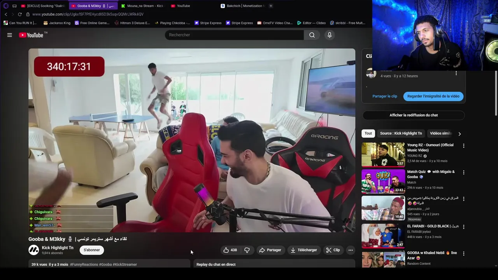This screenshot has width=498, height=280.
Task: Click the Gooba & M3kky video title
Action: [x=77, y=239]
